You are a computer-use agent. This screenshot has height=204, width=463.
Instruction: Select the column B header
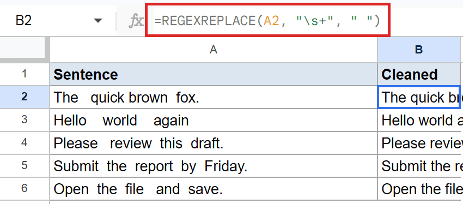tap(419, 50)
